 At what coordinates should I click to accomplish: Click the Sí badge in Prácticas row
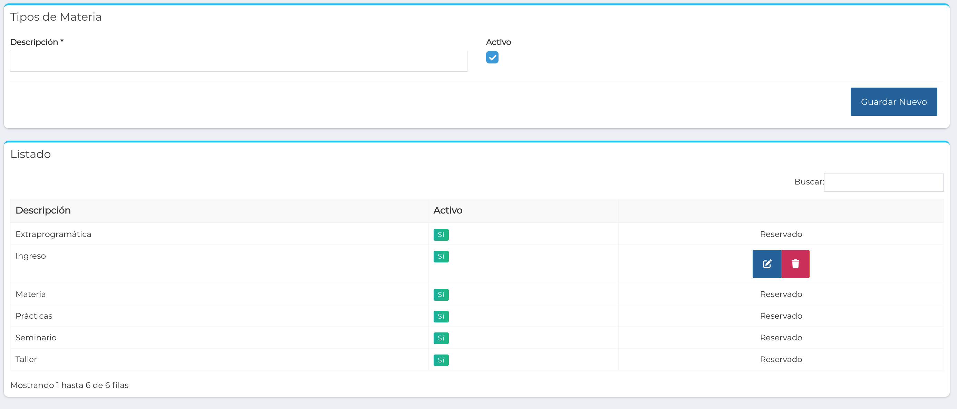point(441,316)
